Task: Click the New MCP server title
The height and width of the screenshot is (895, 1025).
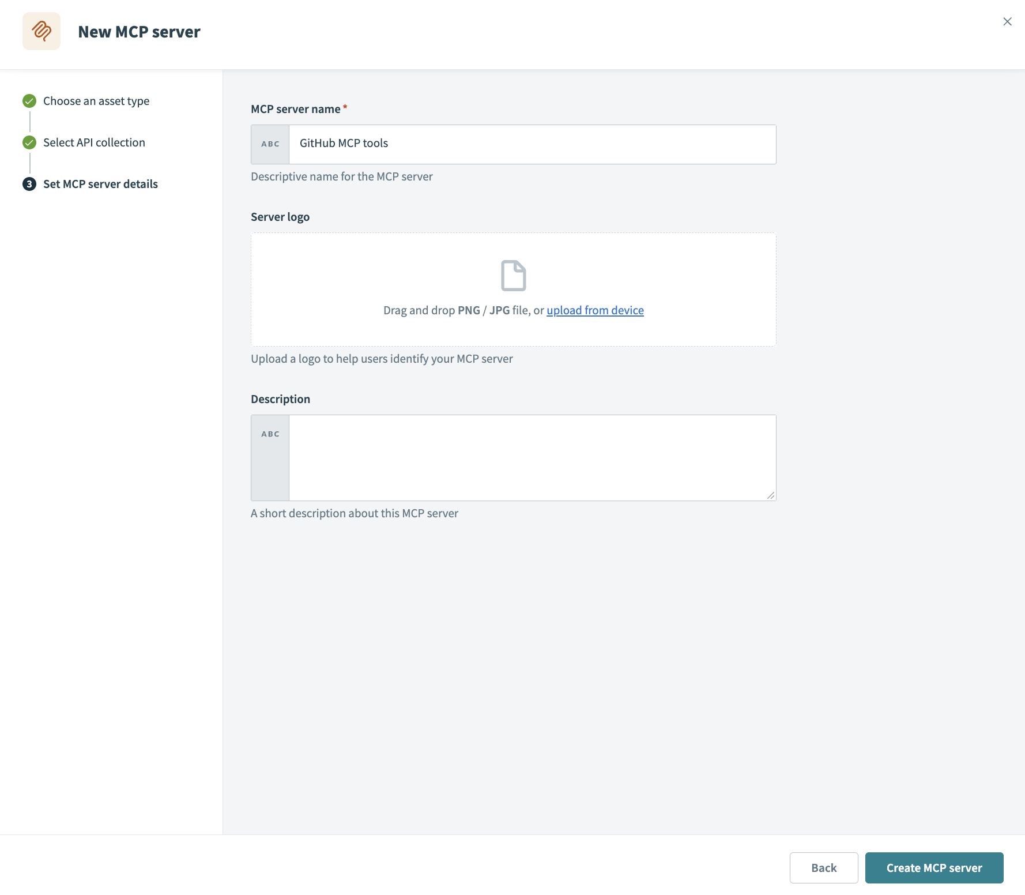Action: tap(139, 32)
